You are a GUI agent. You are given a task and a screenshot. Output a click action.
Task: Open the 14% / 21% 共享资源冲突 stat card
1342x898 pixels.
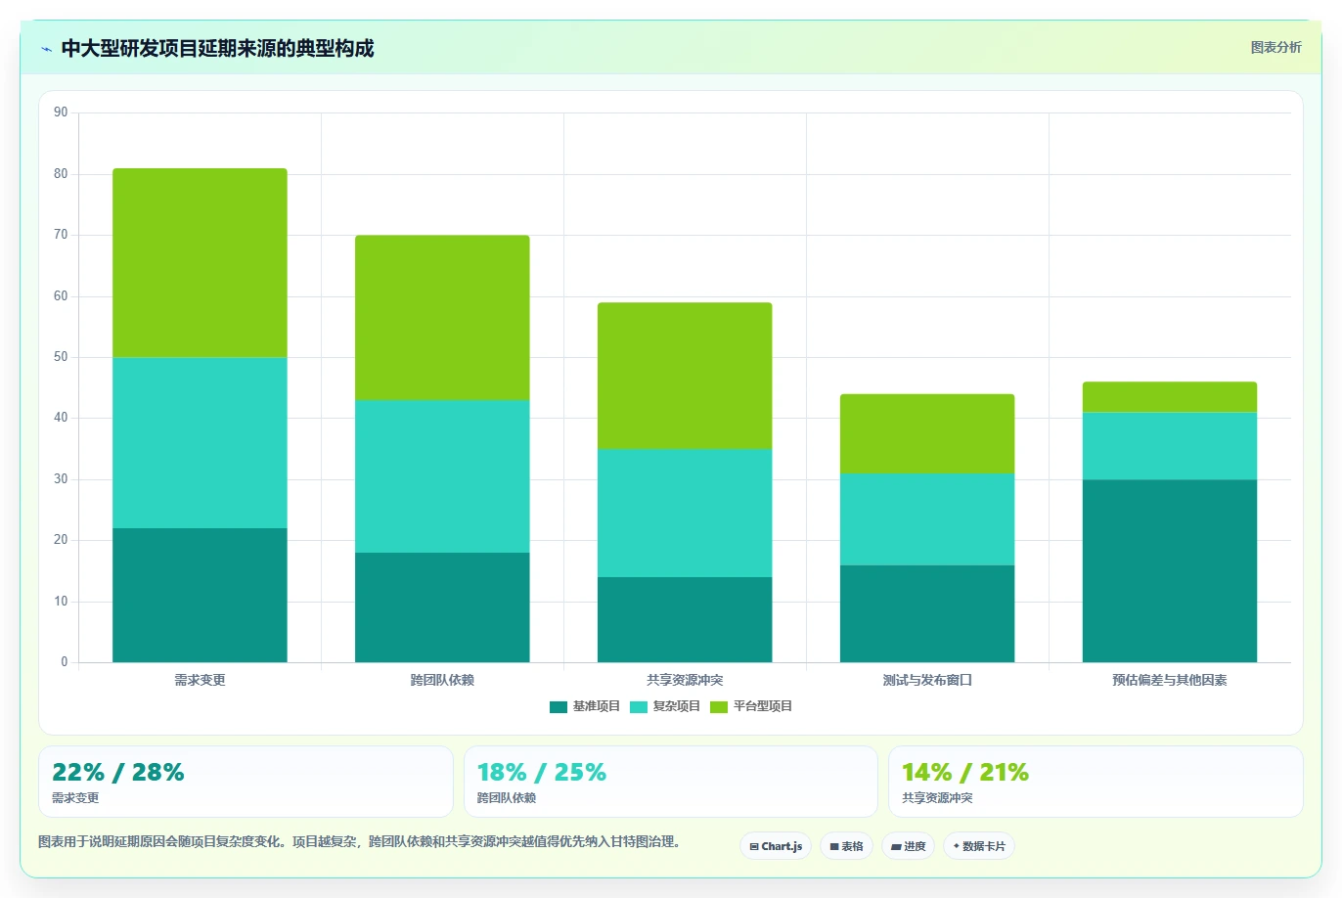pyautogui.click(x=1096, y=782)
